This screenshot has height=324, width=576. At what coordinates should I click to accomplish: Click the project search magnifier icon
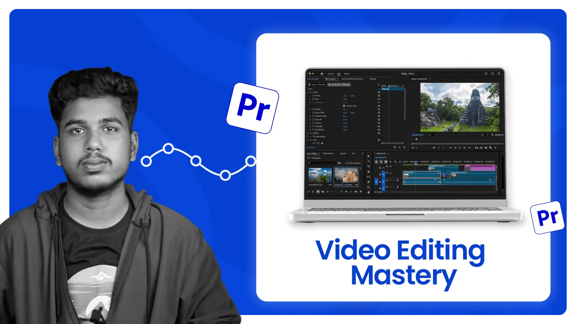309,163
